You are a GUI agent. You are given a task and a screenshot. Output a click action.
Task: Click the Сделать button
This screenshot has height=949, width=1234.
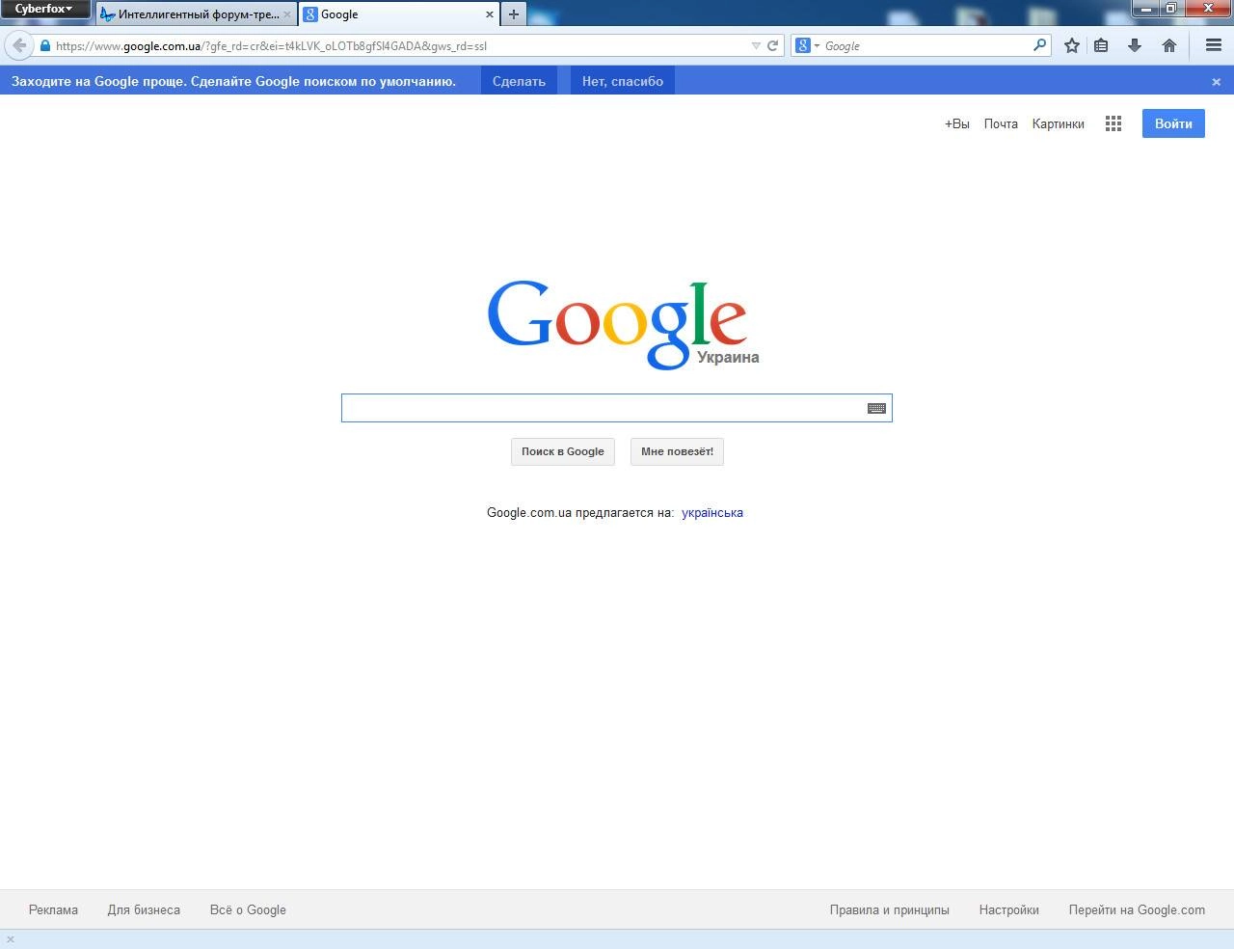pyautogui.click(x=519, y=81)
